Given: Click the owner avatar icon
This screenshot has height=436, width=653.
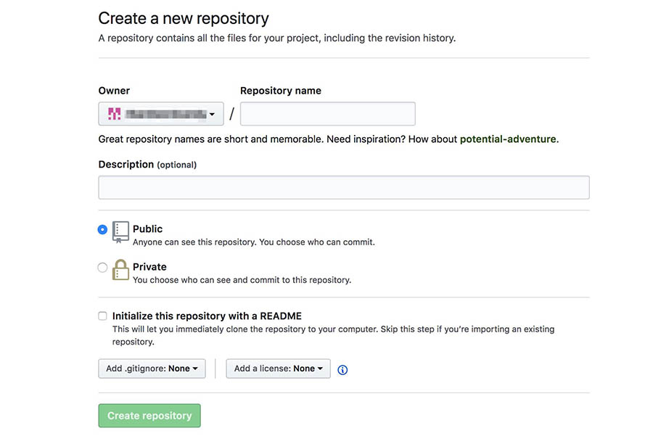Looking at the screenshot, I should tap(114, 114).
